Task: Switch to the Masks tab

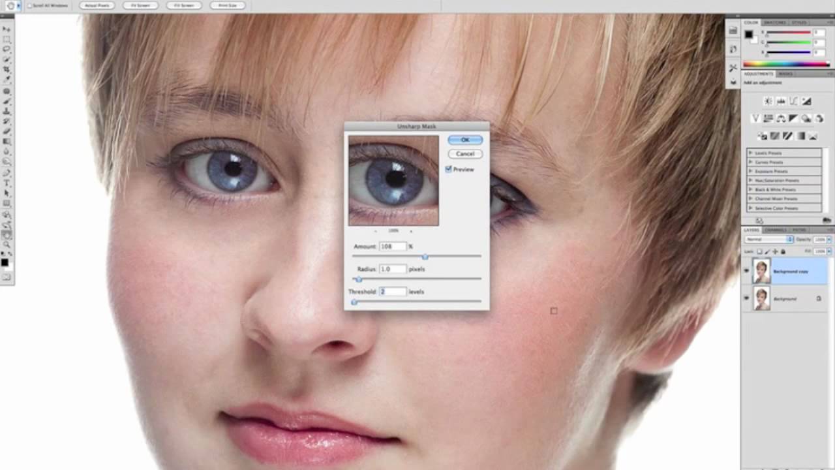Action: pos(785,74)
